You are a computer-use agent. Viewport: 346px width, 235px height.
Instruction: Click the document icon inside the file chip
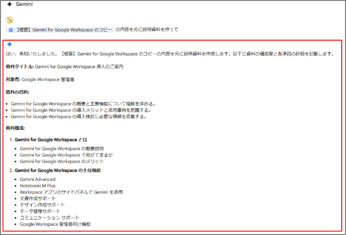coord(11,30)
